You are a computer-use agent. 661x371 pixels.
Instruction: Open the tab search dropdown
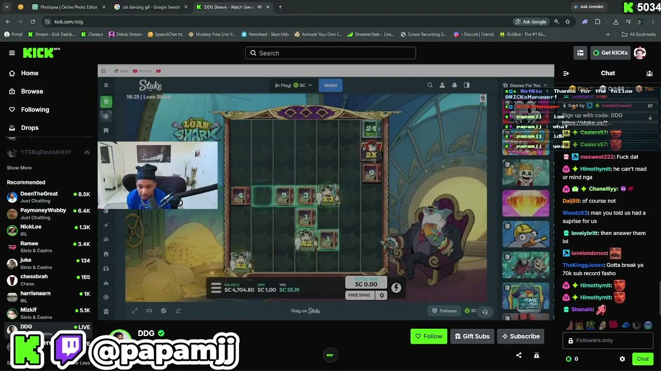(x=7, y=7)
